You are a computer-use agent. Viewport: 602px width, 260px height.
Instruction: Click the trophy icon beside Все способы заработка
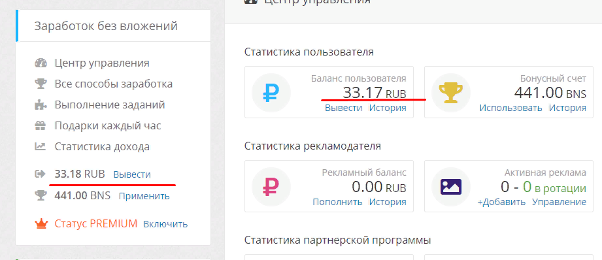pyautogui.click(x=41, y=84)
